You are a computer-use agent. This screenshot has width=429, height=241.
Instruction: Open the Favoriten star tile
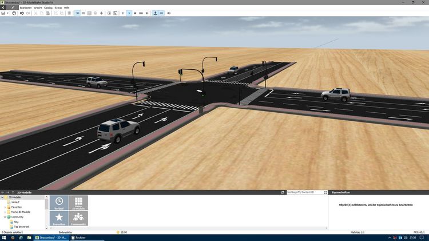tap(59, 219)
